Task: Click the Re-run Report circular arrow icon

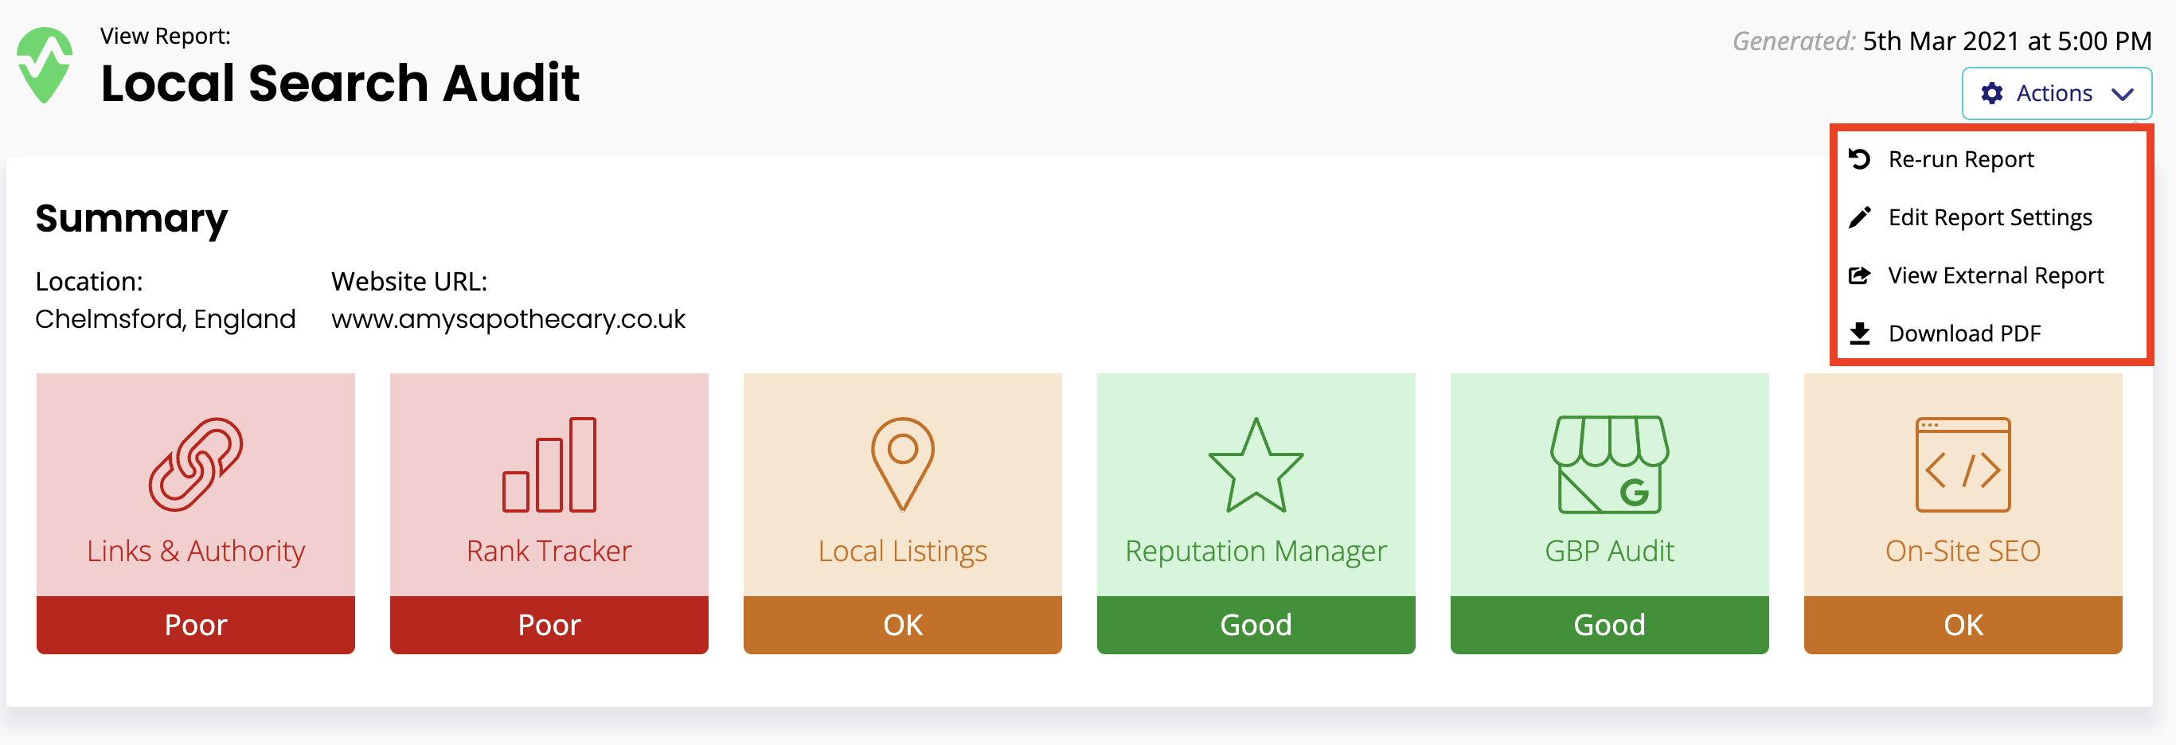Action: (x=1859, y=159)
